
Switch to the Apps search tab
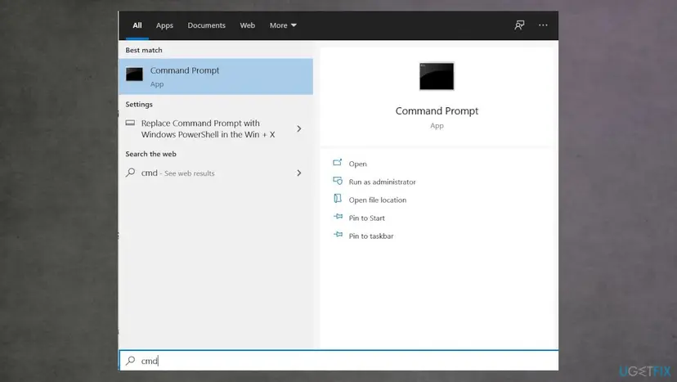pyautogui.click(x=164, y=25)
